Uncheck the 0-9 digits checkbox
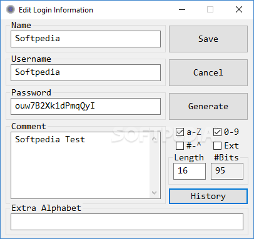Viewport: 254px width, 239px height. (x=217, y=132)
